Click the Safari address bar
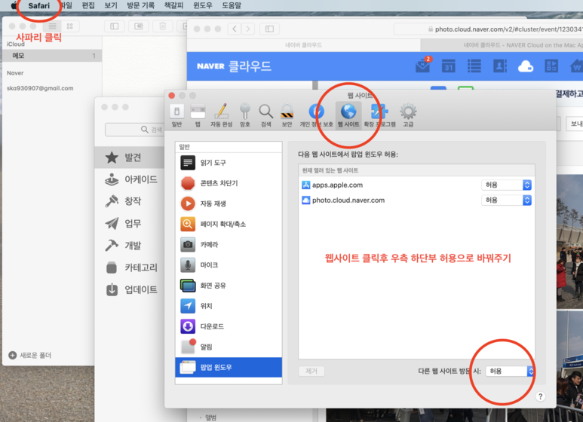 pyautogui.click(x=488, y=29)
